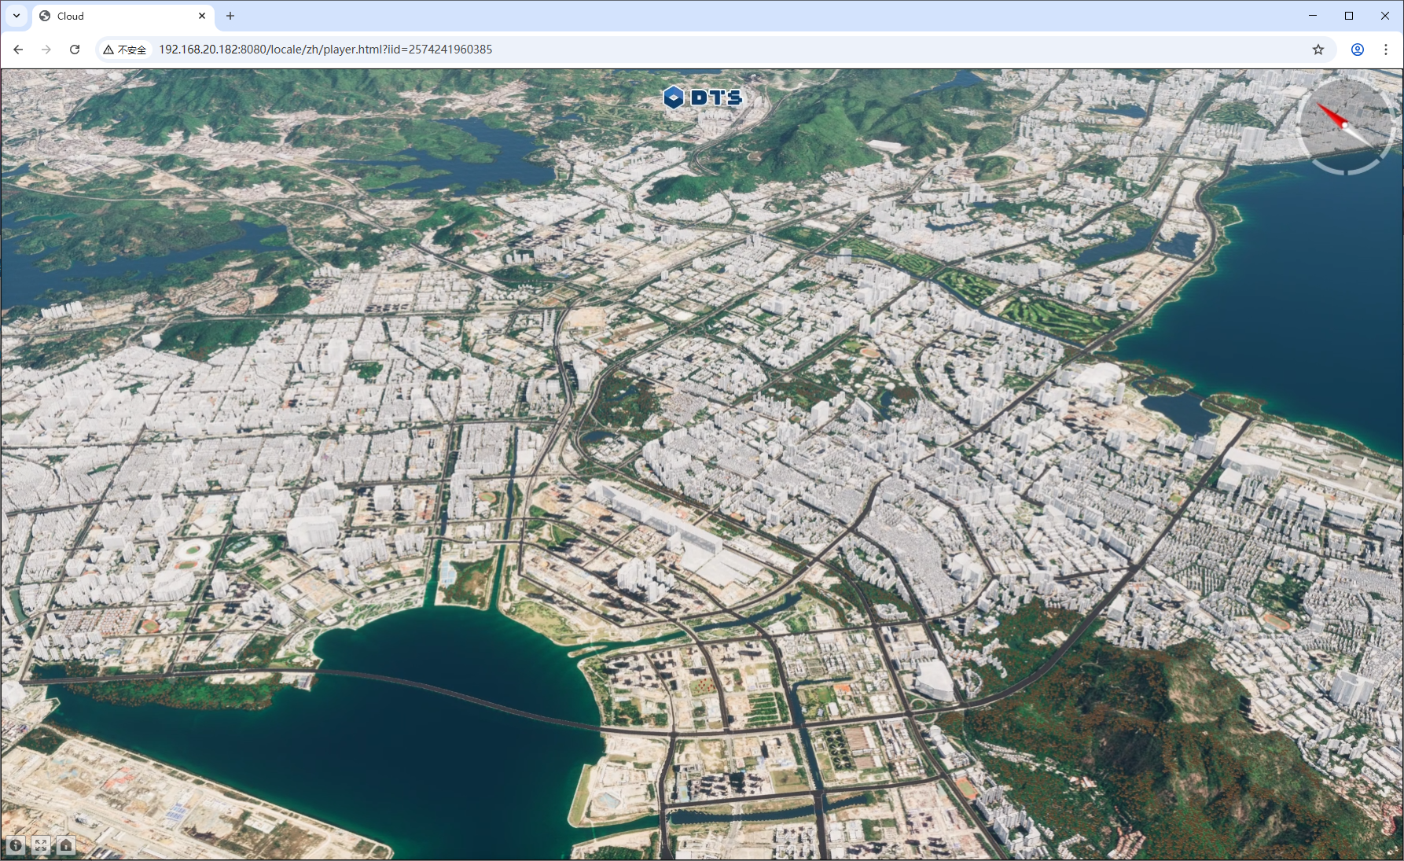The height and width of the screenshot is (861, 1404).
Task: Reset camera with the home icon
Action: tap(66, 845)
